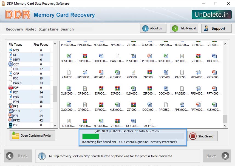
Task: Click the files found count 43
Action: (41, 83)
